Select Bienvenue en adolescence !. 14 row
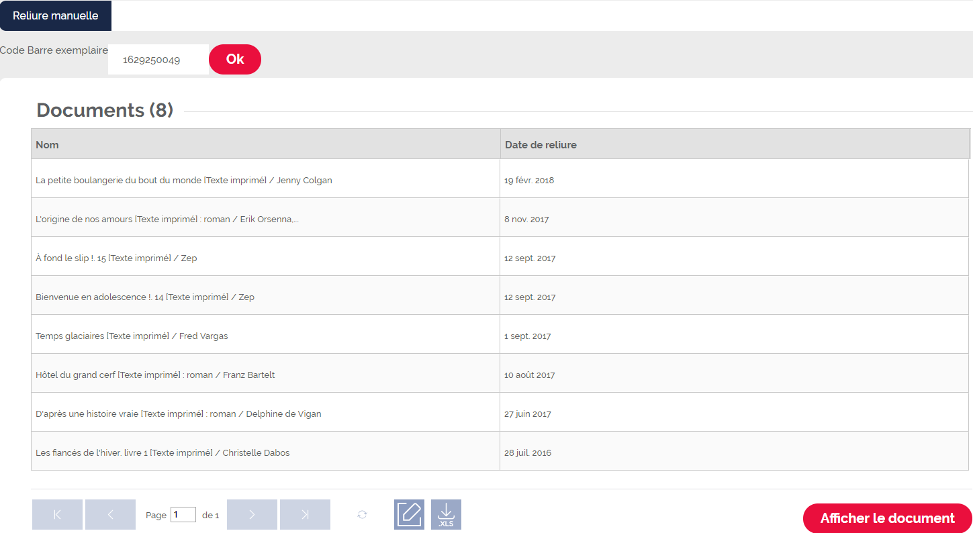 500,297
